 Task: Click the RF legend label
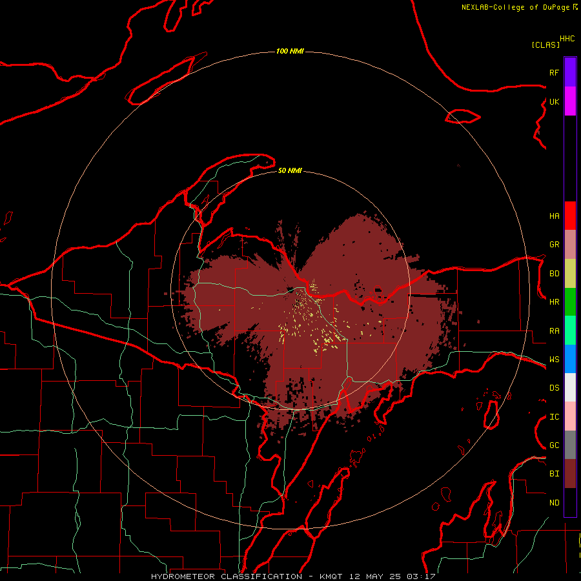pyautogui.click(x=555, y=72)
